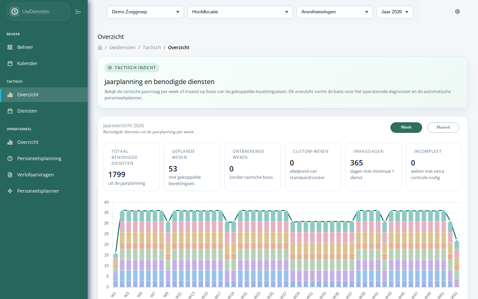Switch the chart to Week view
This screenshot has width=478, height=299.
(406, 128)
